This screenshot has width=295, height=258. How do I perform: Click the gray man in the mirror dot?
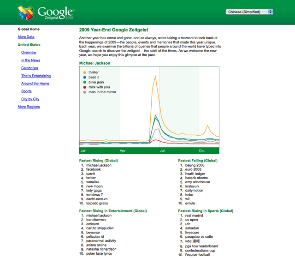point(85,92)
